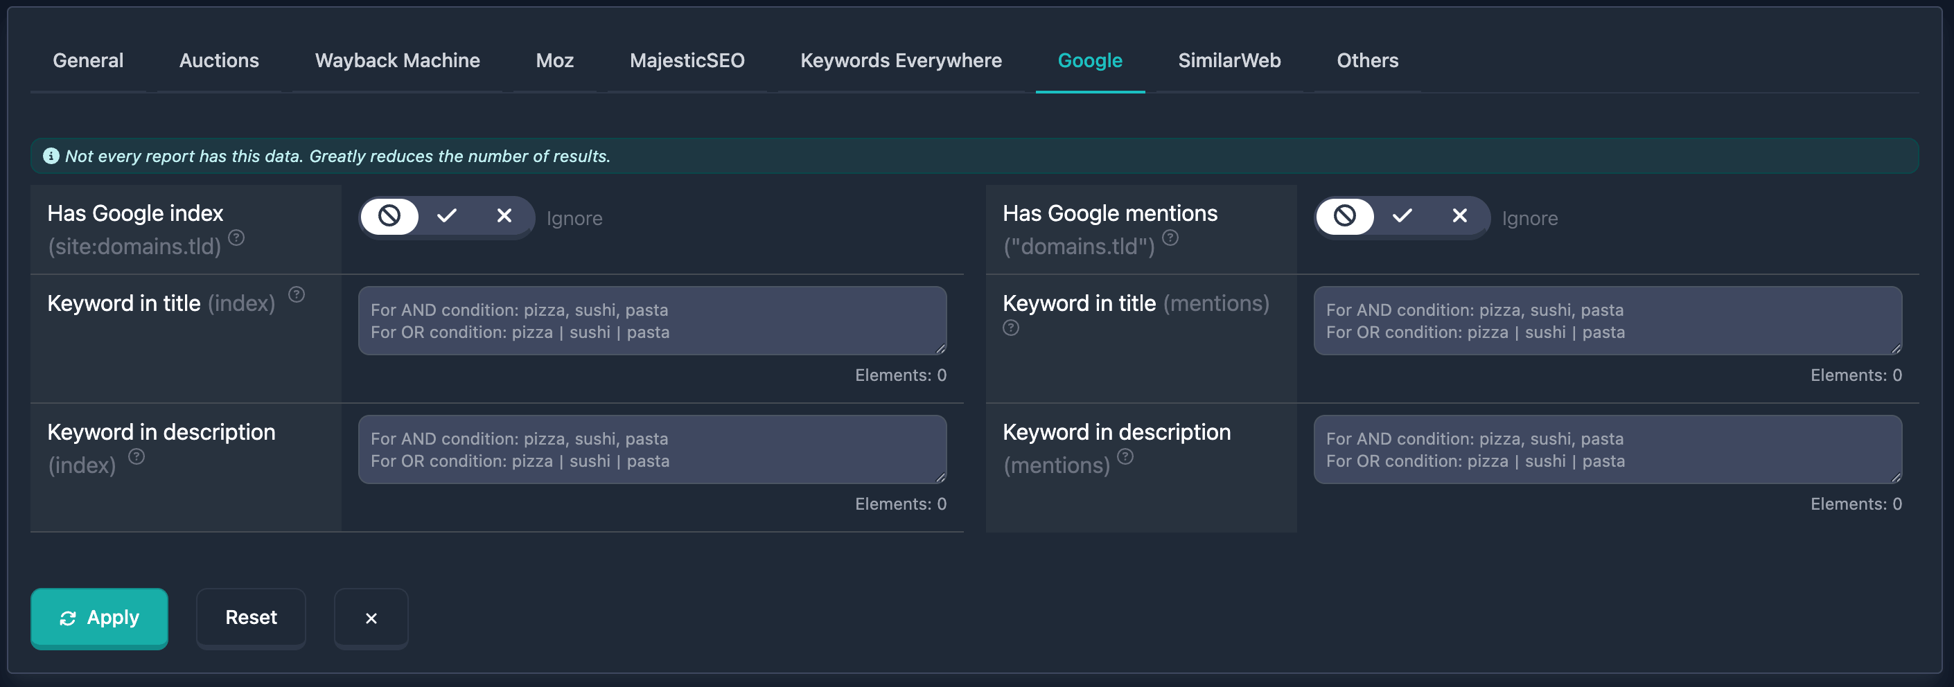Click the Keyword in title (index) input field
1954x687 pixels.
click(652, 321)
